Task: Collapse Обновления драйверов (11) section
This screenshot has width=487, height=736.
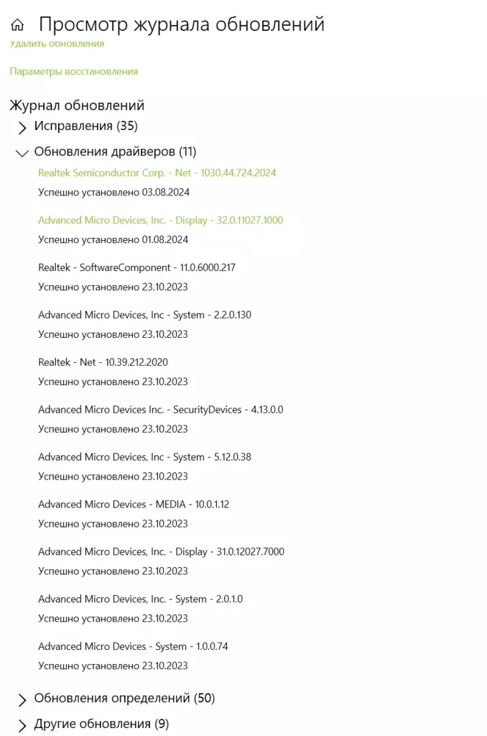Action: (106, 152)
